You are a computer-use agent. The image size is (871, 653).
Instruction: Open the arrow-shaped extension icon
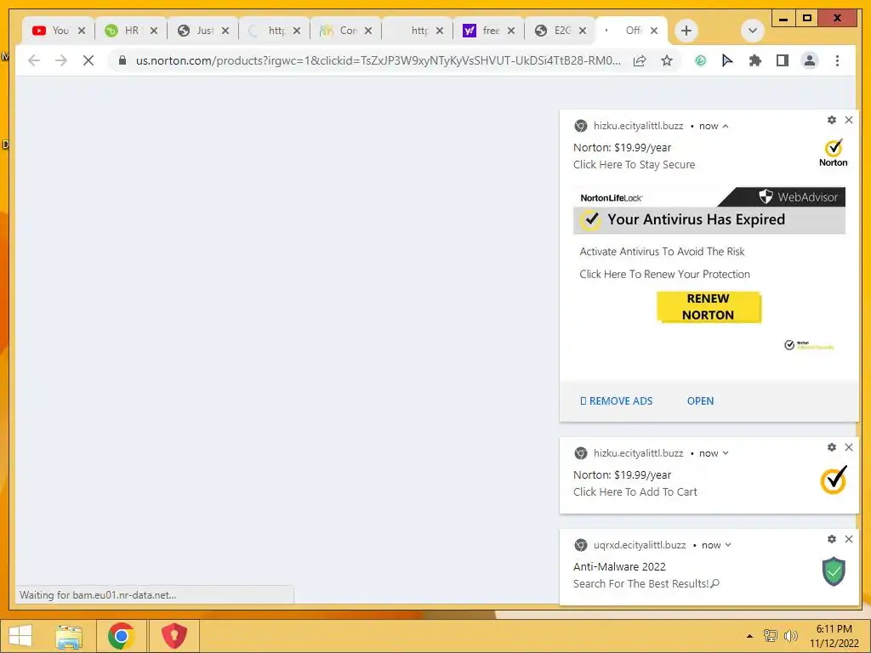(727, 60)
